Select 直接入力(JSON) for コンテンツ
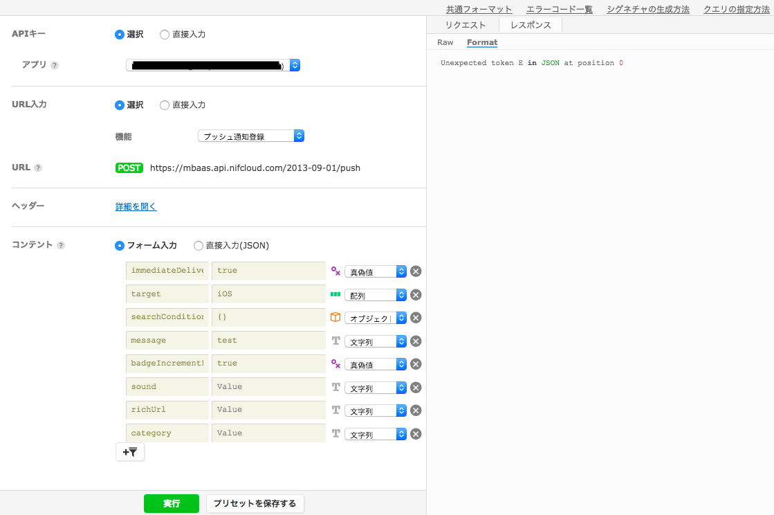774x515 pixels. 199,245
